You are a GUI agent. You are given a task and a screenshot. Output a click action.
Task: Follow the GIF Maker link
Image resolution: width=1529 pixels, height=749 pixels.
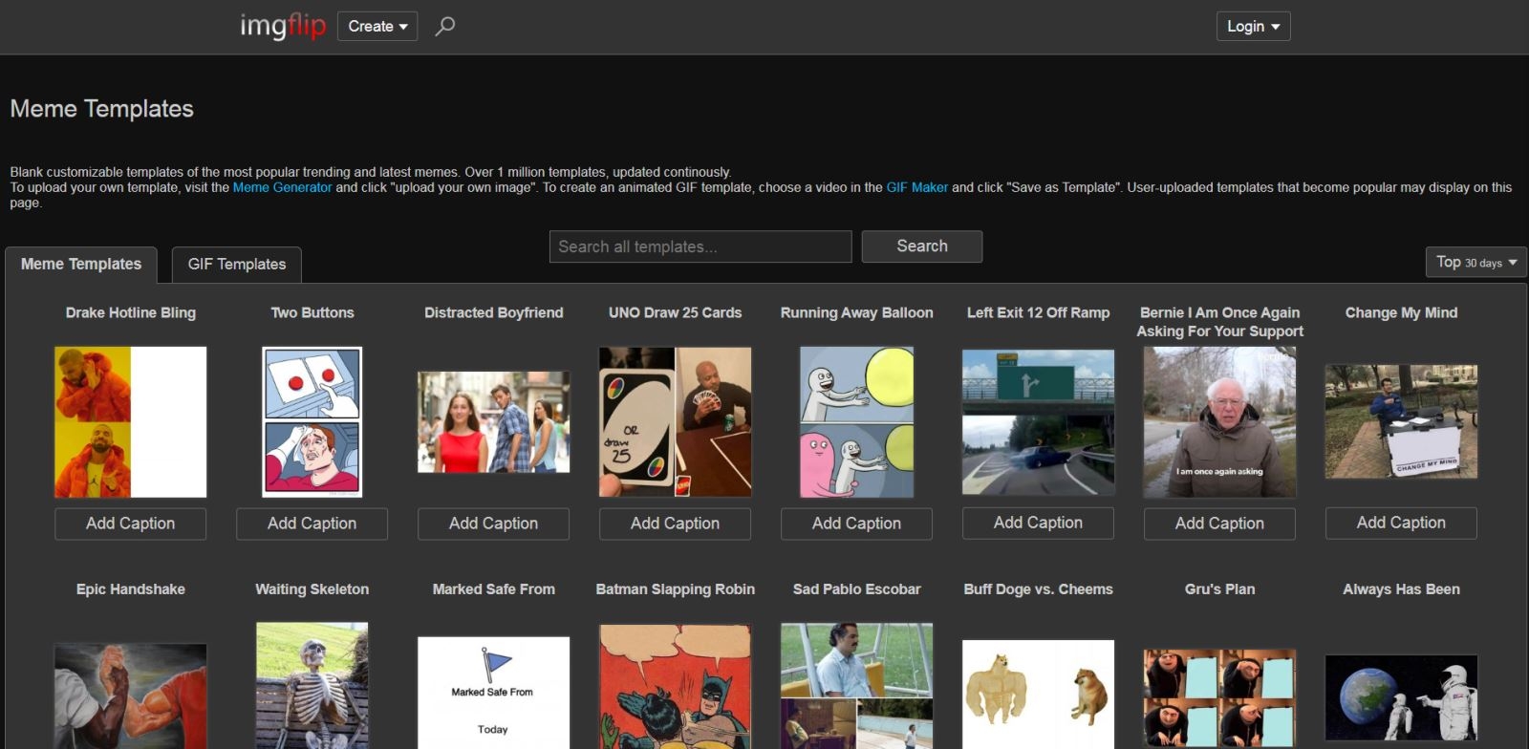(917, 187)
